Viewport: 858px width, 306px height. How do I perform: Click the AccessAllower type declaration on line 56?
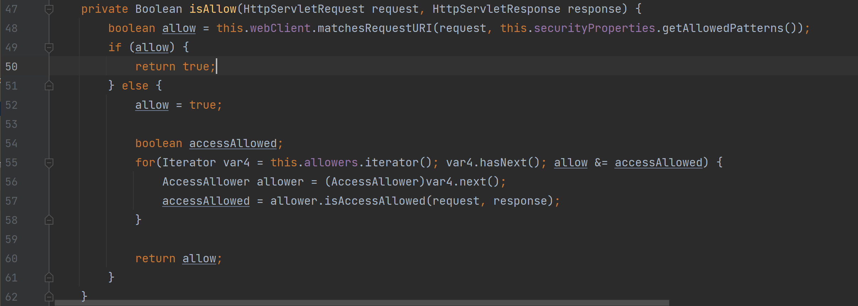[206, 182]
